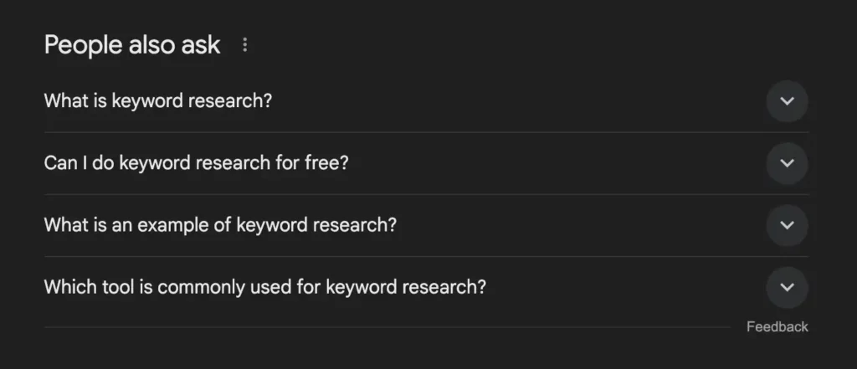Toggle the second question's circular arrow button
Viewport: 857px width, 369px height.
(x=787, y=163)
